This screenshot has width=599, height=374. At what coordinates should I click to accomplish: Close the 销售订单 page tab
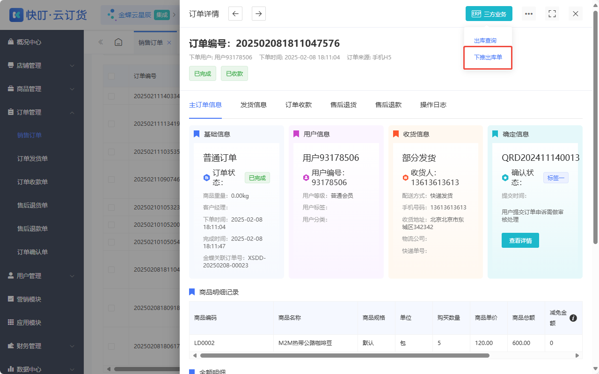click(x=169, y=43)
